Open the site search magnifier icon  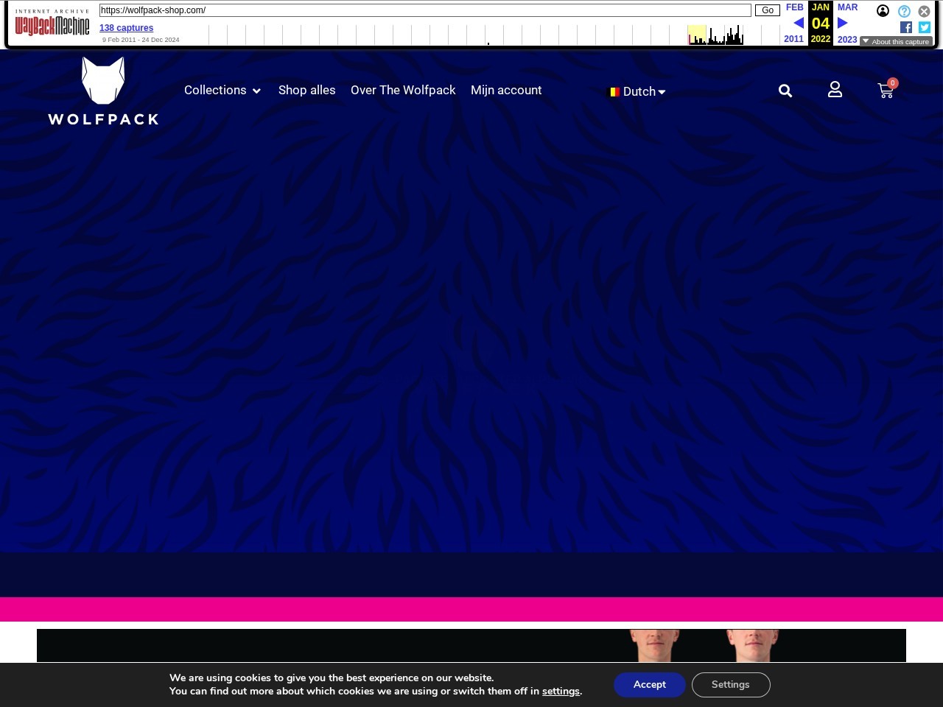click(x=785, y=91)
